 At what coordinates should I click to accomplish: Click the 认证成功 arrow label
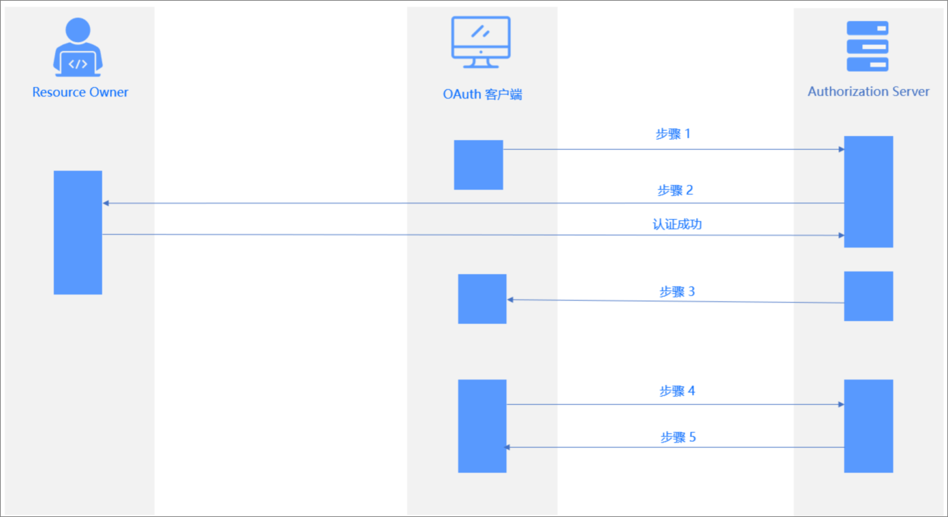click(677, 224)
